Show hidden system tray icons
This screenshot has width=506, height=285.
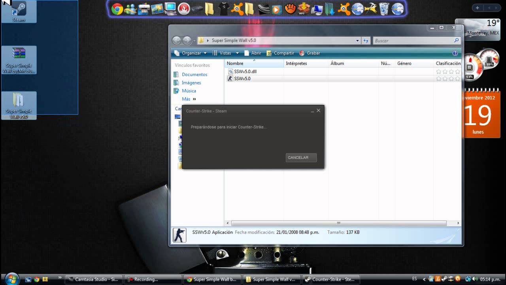pos(424,279)
